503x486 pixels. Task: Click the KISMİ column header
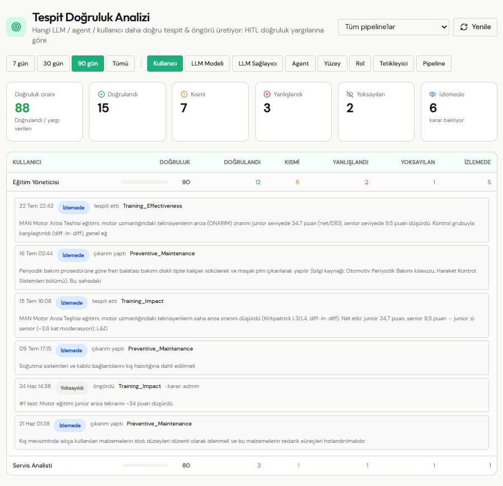[x=292, y=162]
